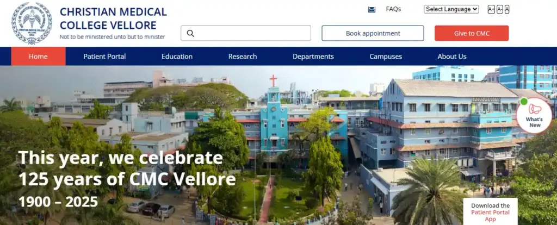Open the About Us menu
This screenshot has width=557, height=225.
tap(452, 57)
